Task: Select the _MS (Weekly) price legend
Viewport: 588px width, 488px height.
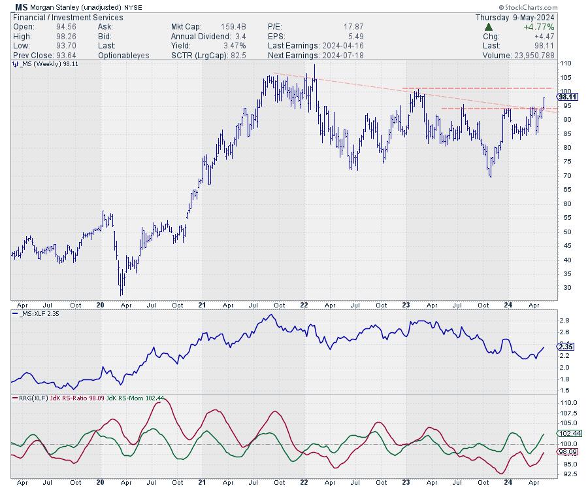Action: (x=44, y=64)
